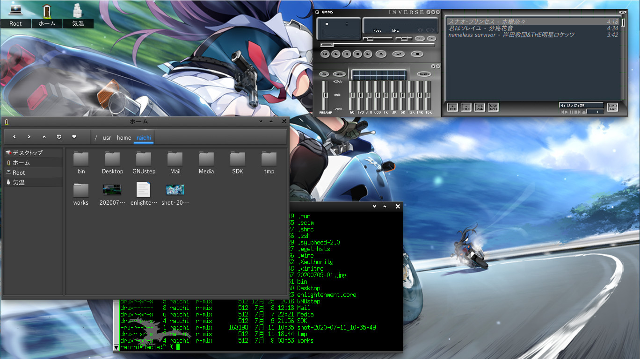
Task: Toggle repeat in XMMS
Action: 416,54
